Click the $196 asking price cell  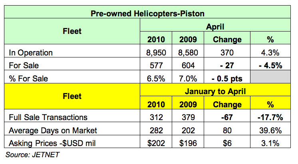[187, 142]
